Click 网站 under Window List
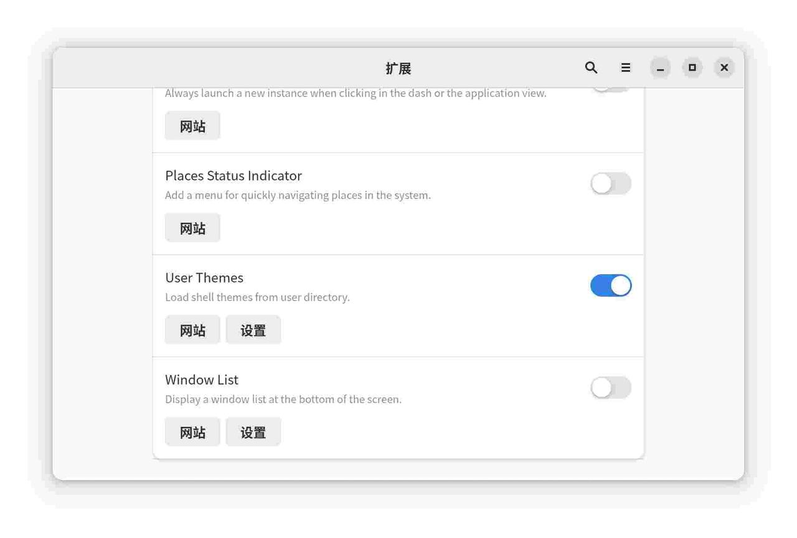The image size is (797, 538). click(192, 432)
